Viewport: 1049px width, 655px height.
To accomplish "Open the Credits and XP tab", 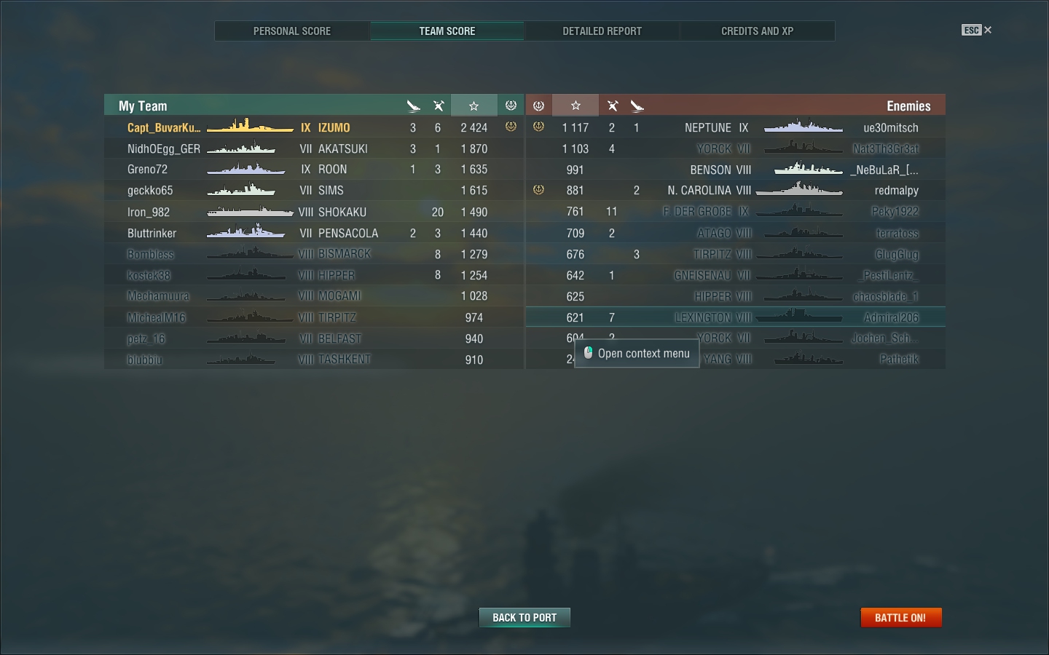I will pos(758,31).
